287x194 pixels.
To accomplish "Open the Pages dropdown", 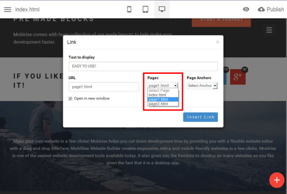I will pos(163,86).
